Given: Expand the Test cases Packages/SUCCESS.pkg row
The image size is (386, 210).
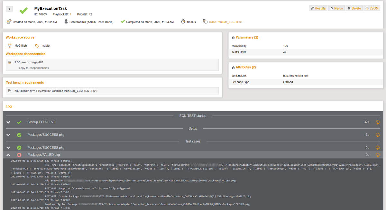Looking at the screenshot, I should [x=8, y=148].
